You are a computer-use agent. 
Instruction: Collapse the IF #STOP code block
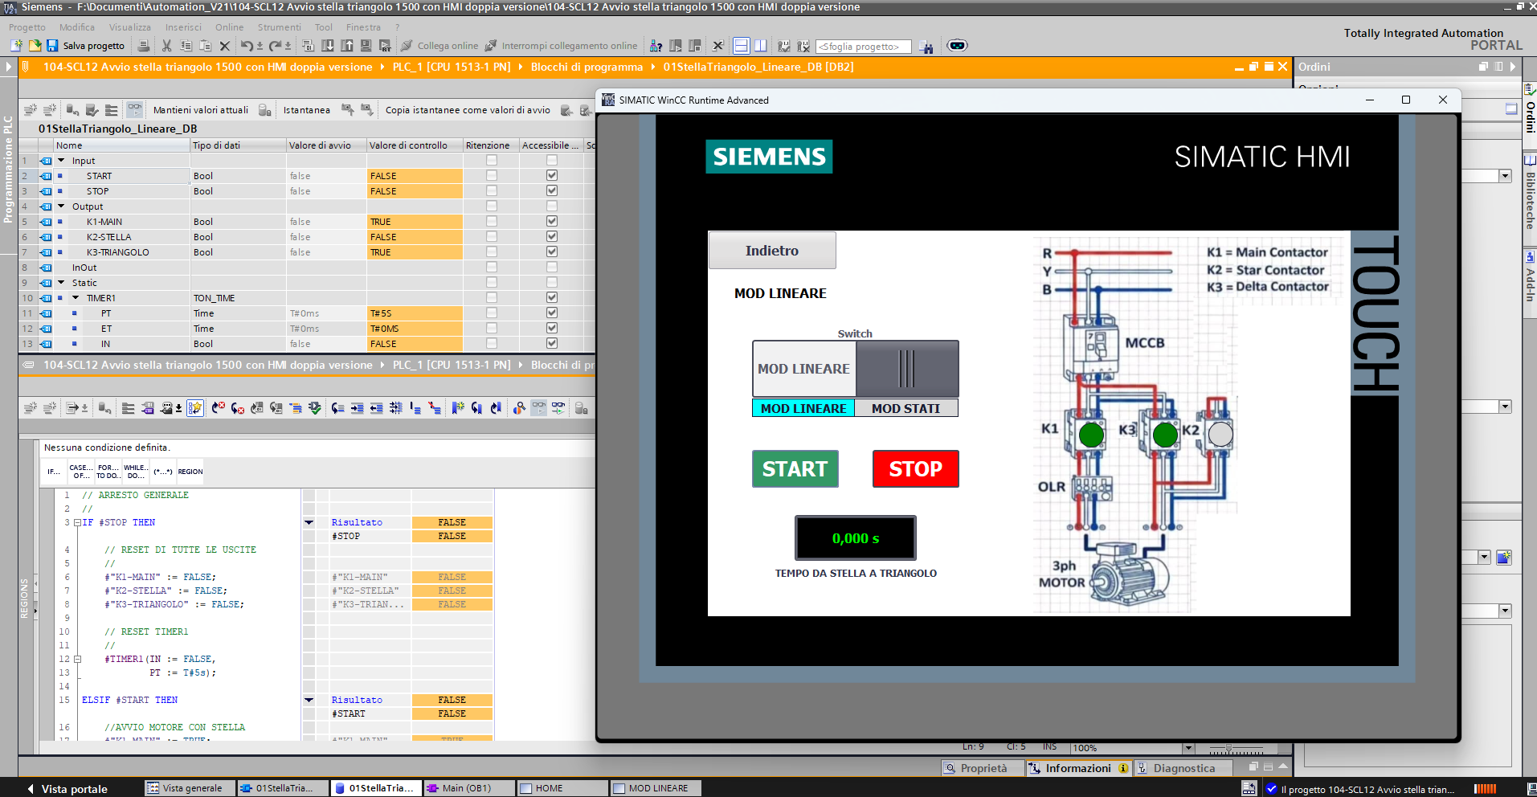[77, 522]
